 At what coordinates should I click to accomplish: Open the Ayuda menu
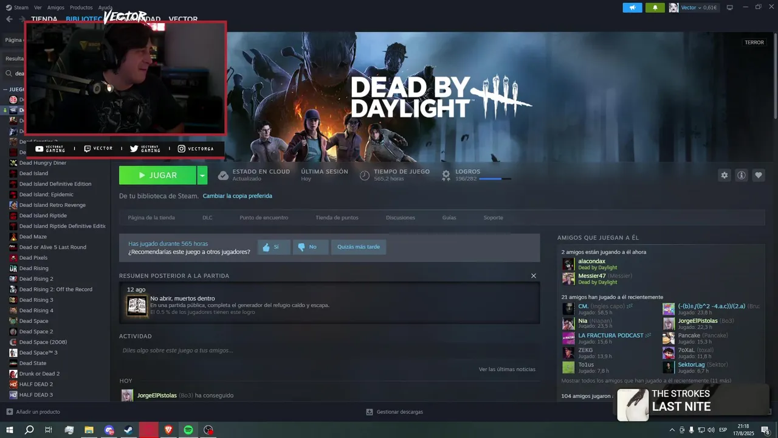(x=105, y=7)
